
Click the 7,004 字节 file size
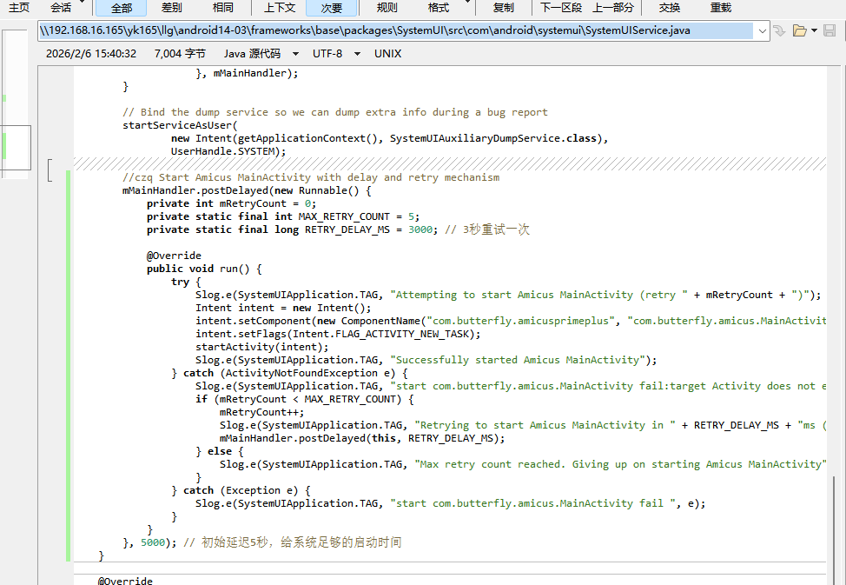pyautogui.click(x=180, y=54)
